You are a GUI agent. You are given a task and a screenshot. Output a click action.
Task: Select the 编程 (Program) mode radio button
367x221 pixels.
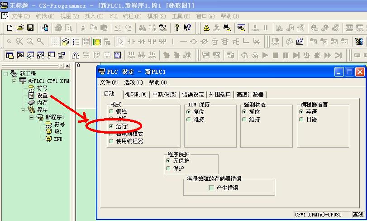tap(111, 111)
